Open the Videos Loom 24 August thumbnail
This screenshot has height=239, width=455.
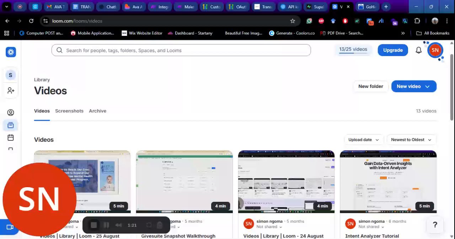point(286,182)
